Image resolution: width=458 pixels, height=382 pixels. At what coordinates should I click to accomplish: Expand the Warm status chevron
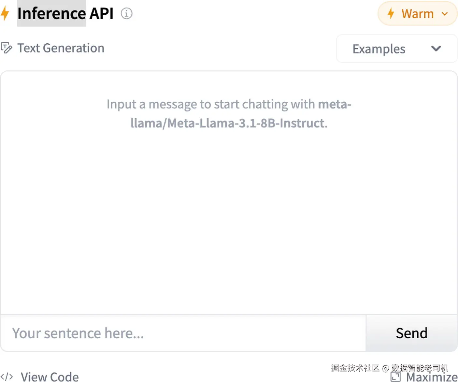pos(445,14)
